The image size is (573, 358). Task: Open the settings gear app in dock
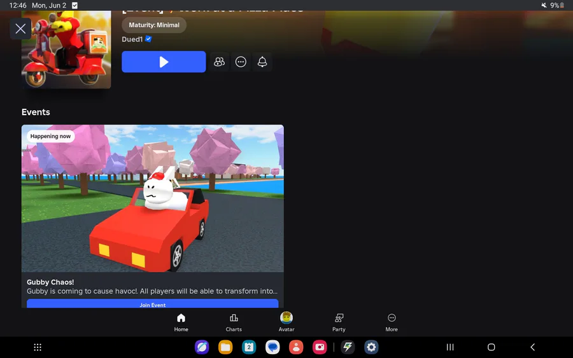pos(371,347)
